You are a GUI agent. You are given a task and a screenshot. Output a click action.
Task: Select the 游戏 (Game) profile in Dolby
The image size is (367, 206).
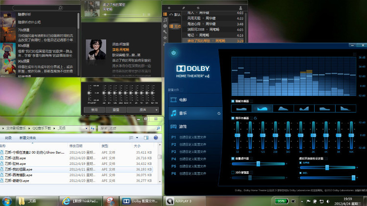coord(195,127)
